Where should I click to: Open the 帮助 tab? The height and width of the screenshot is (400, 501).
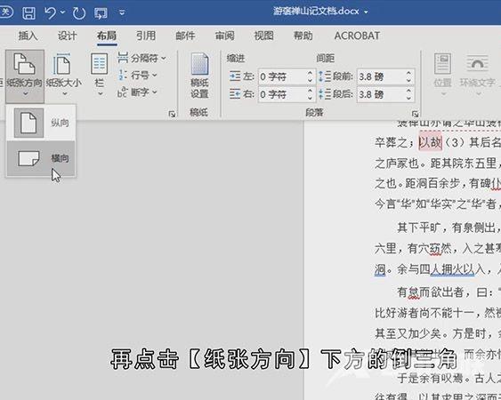(303, 36)
